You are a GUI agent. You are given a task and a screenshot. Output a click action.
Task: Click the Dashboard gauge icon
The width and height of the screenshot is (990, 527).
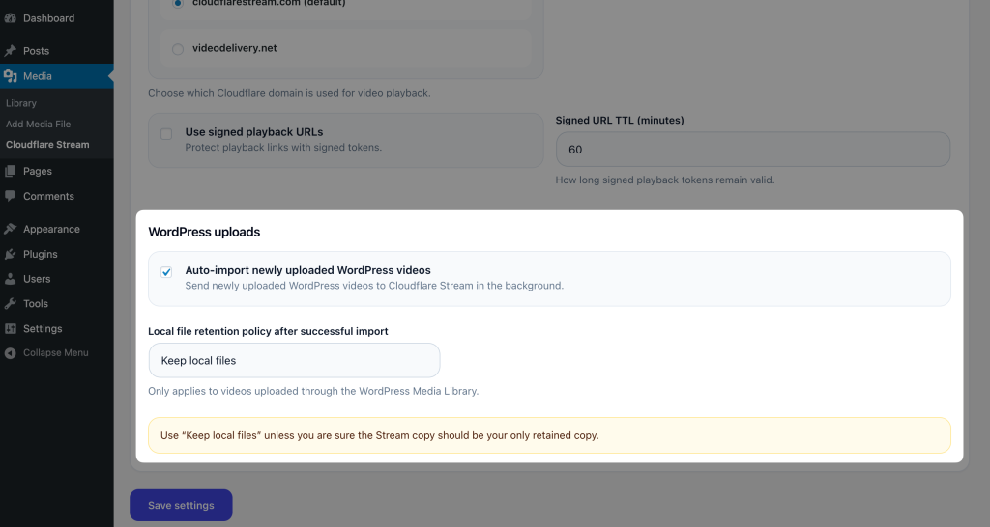coord(11,18)
